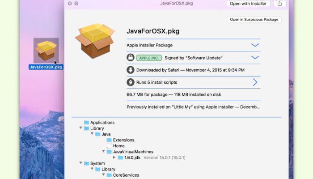Click the JavaForOSX.pkg desktop file label
313x179 pixels.
tap(46, 67)
